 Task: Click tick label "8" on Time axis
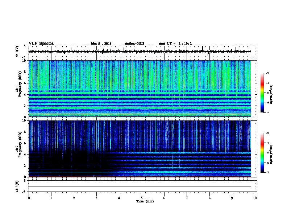209,198
